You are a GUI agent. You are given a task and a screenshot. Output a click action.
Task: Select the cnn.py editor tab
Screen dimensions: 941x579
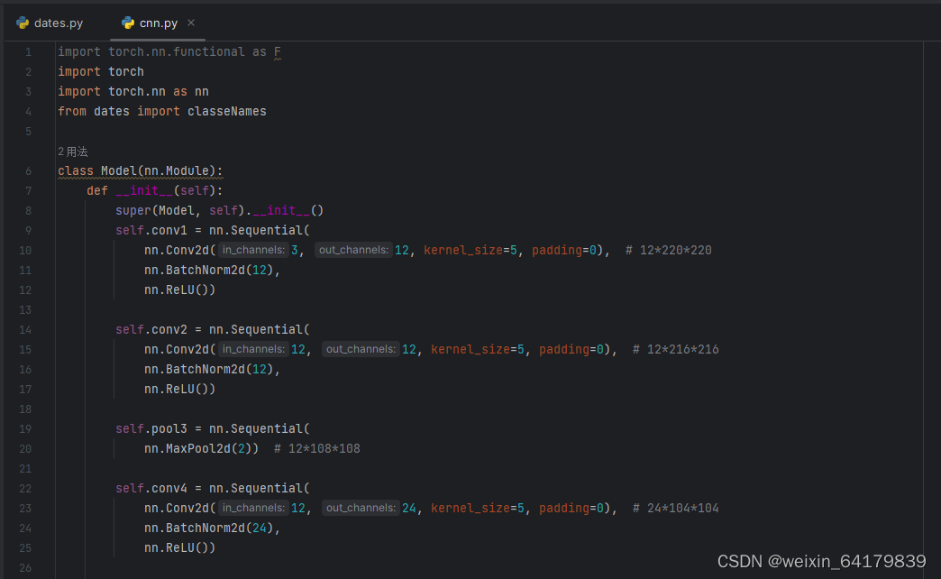click(x=158, y=23)
